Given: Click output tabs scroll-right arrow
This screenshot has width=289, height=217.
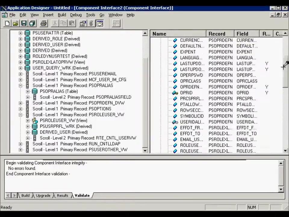Looking at the screenshot, I should coord(14,195).
